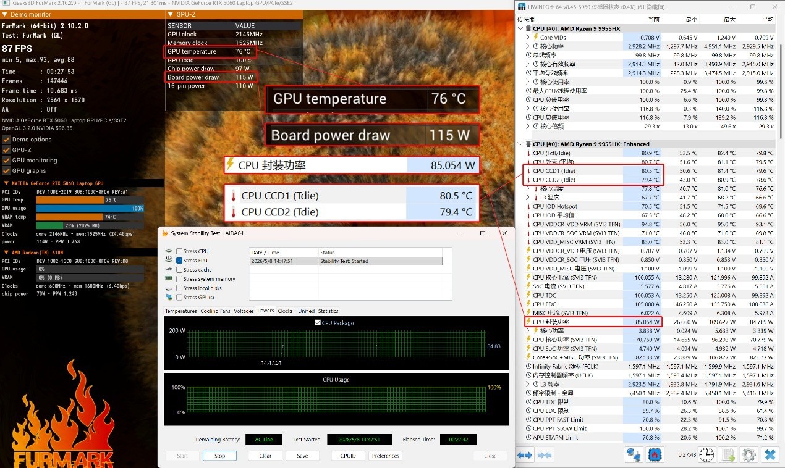
Task: Switch to Cooling Fans tab
Action: [215, 311]
